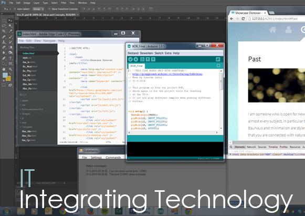Screen dimensions: 305x216
Task: Toggle Quick Mask mode in Photoshop toolbox
Action: click(x=4, y=85)
